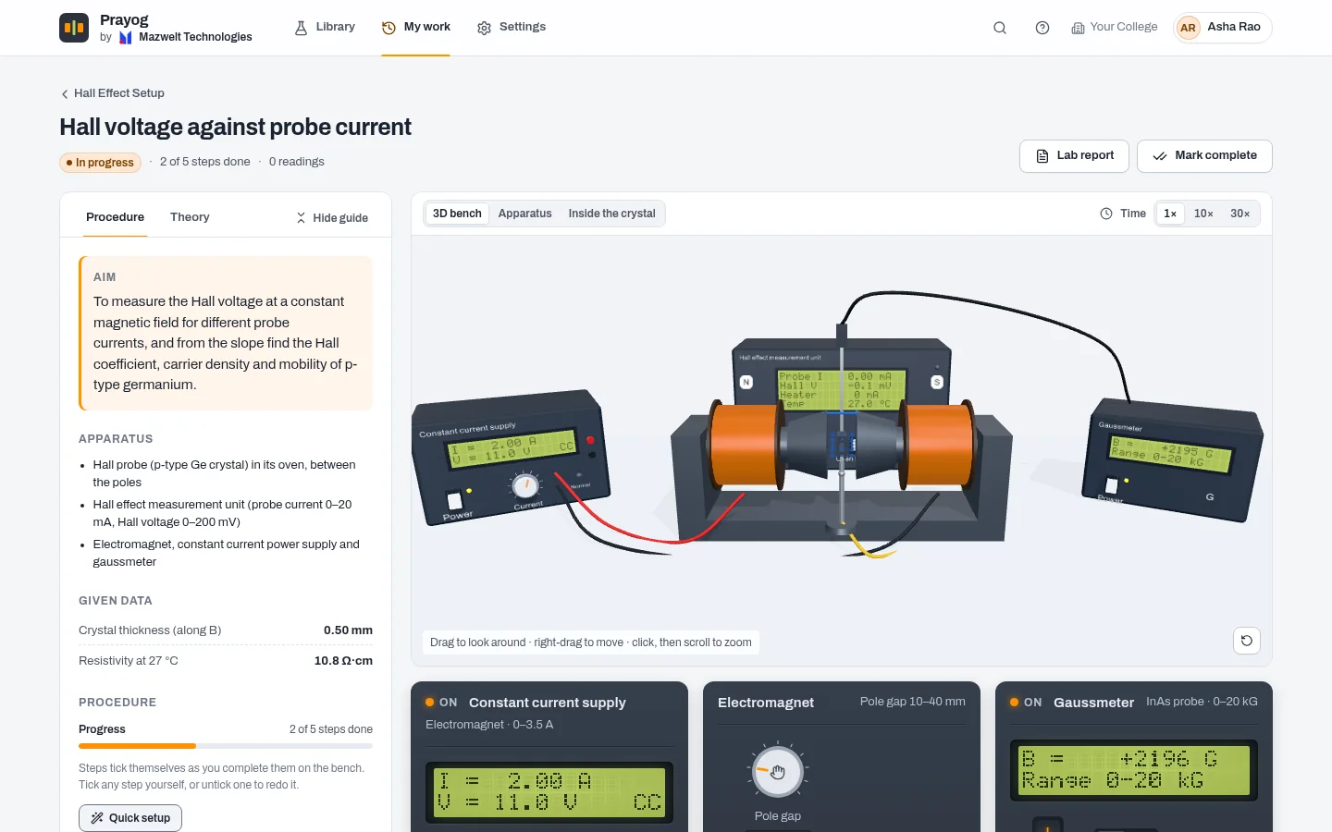Click the Asha Rao avatar
The height and width of the screenshot is (832, 1332).
coord(1188,28)
